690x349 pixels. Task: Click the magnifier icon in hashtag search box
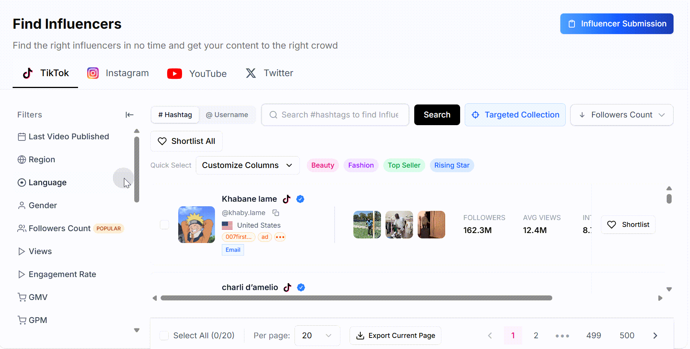(x=273, y=115)
